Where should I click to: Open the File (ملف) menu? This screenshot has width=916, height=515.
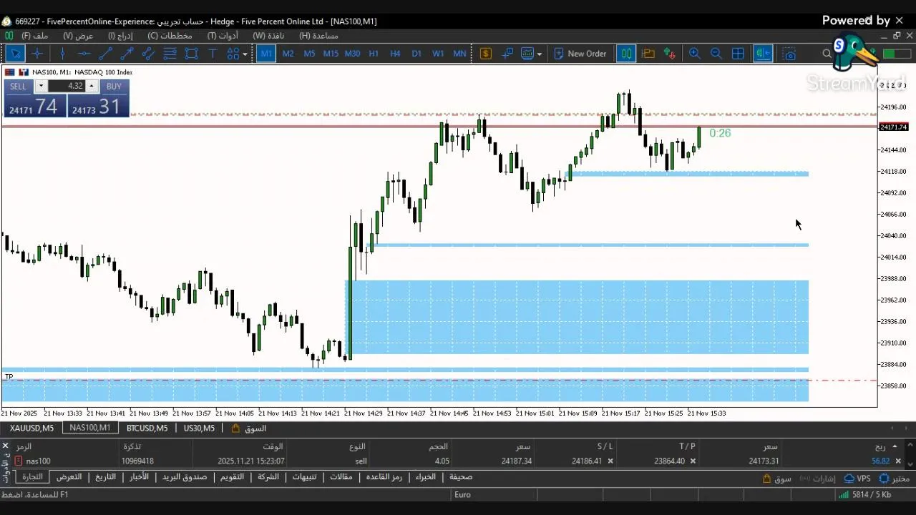click(x=34, y=36)
